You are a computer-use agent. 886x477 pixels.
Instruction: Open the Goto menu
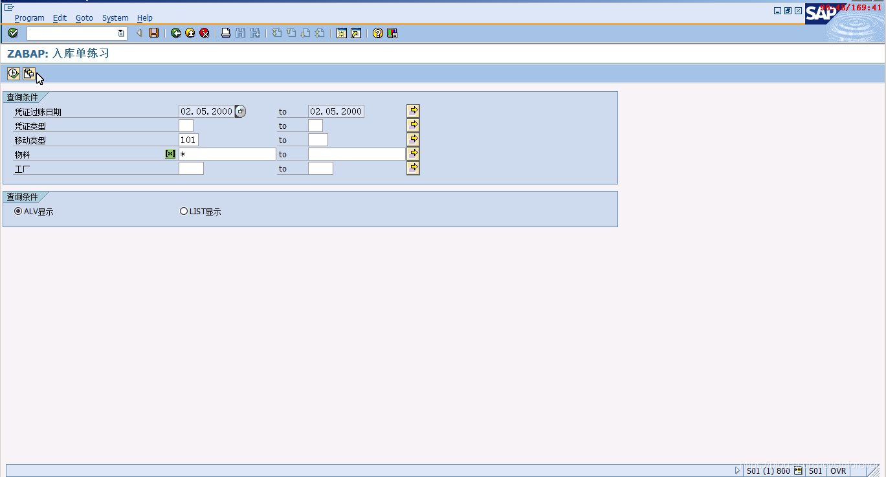pyautogui.click(x=84, y=18)
